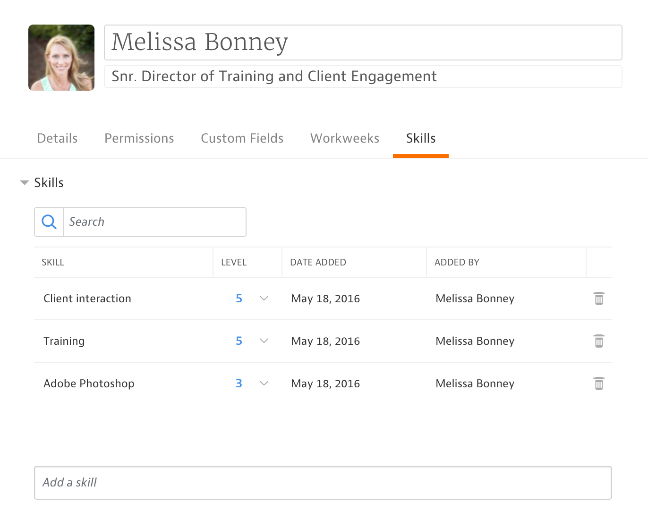Open level dropdown for Client interaction
Screen dimensions: 648x512
264,299
